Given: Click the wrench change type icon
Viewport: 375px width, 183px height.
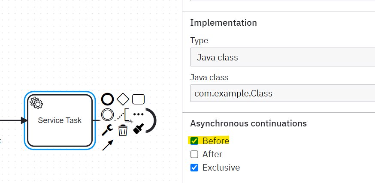Looking at the screenshot, I should [108, 130].
